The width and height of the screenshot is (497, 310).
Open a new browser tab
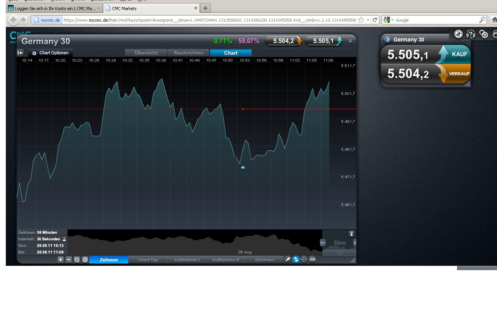click(205, 8)
